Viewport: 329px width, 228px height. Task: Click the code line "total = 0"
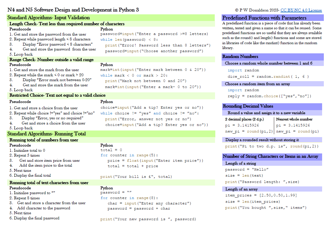tap(111, 150)
